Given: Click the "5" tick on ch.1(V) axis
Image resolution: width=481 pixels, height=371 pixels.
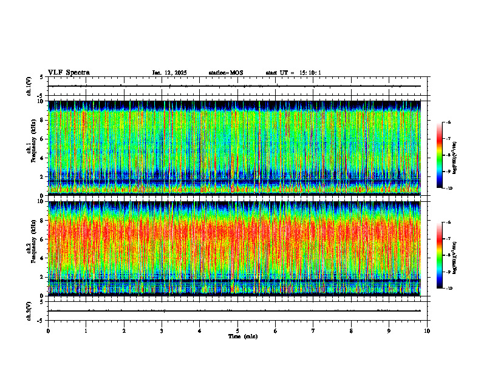Looking at the screenshot, I should [x=42, y=77].
